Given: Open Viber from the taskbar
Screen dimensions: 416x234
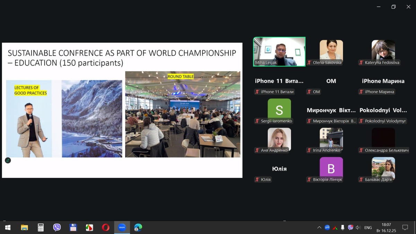Looking at the screenshot, I should pos(57,227).
